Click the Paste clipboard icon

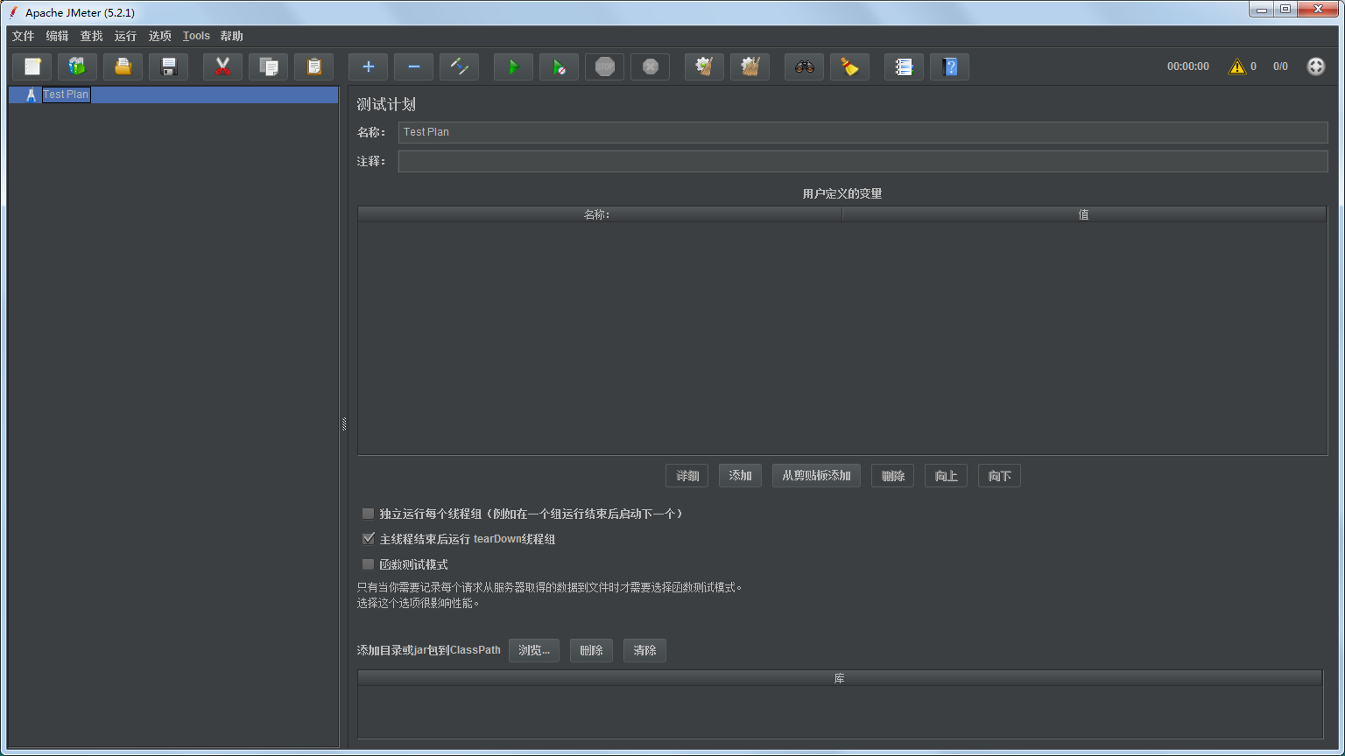(x=314, y=66)
